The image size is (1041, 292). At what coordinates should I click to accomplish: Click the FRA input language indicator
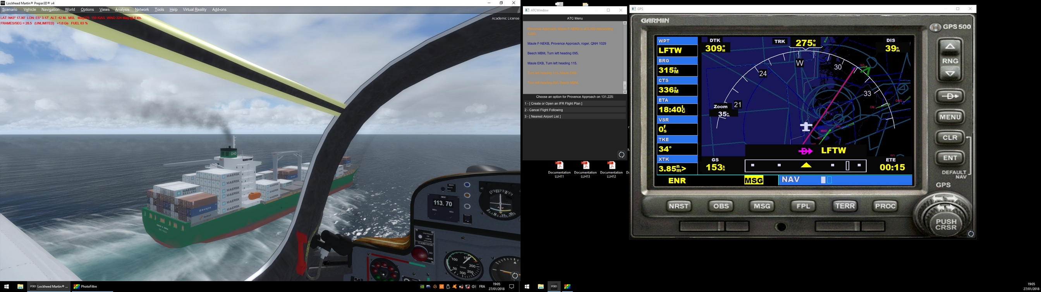482,287
